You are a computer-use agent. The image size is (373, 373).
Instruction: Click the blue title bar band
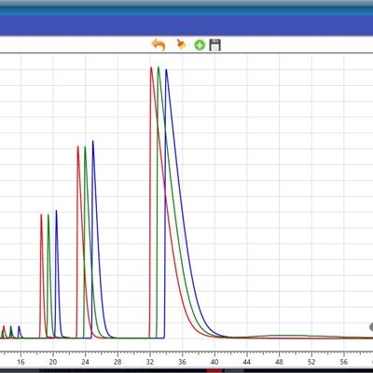tap(186, 25)
